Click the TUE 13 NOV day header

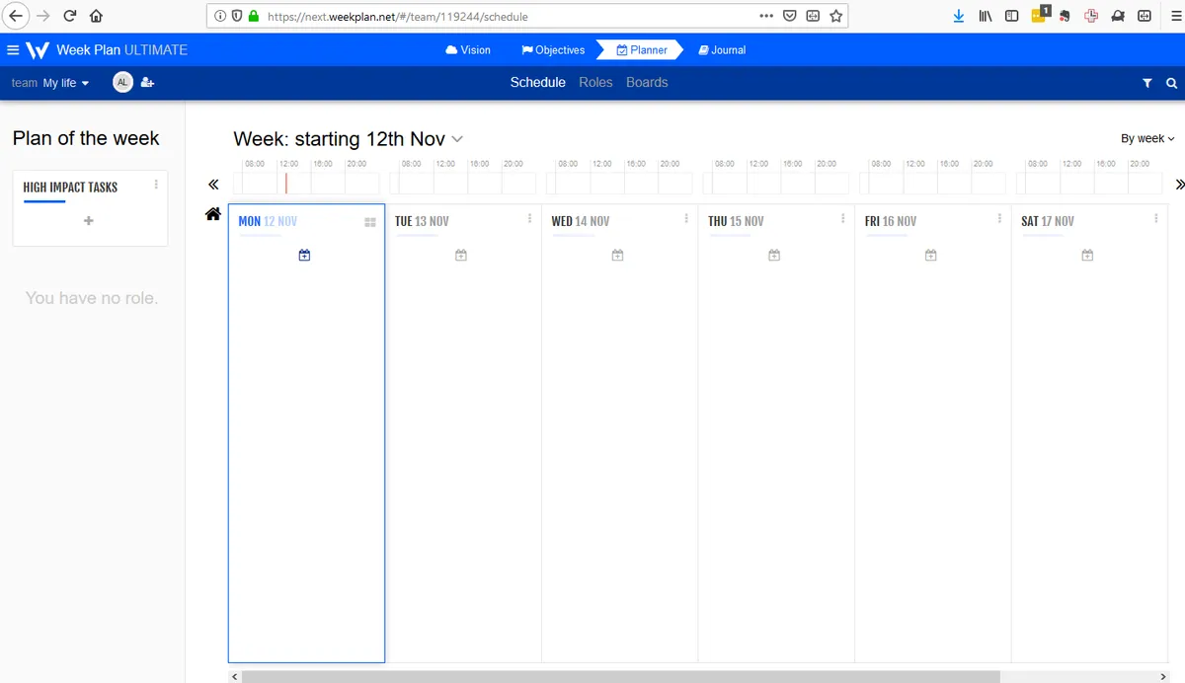422,221
